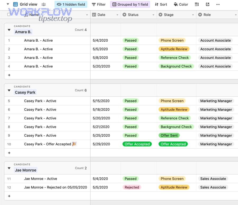Click the Stage column header
The width and height of the screenshot is (238, 205).
(177, 15)
